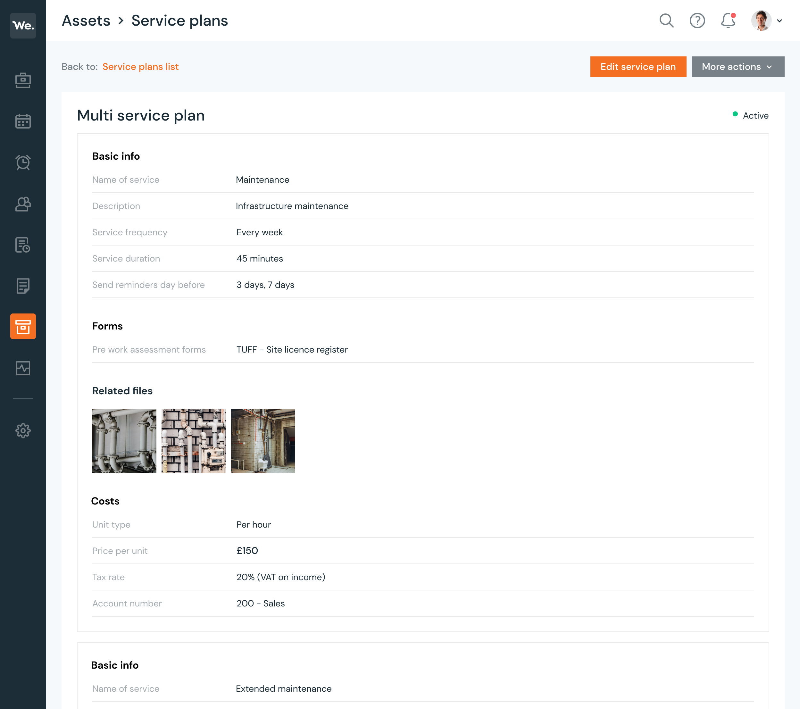Open the documents/notes icon in sidebar

click(23, 285)
